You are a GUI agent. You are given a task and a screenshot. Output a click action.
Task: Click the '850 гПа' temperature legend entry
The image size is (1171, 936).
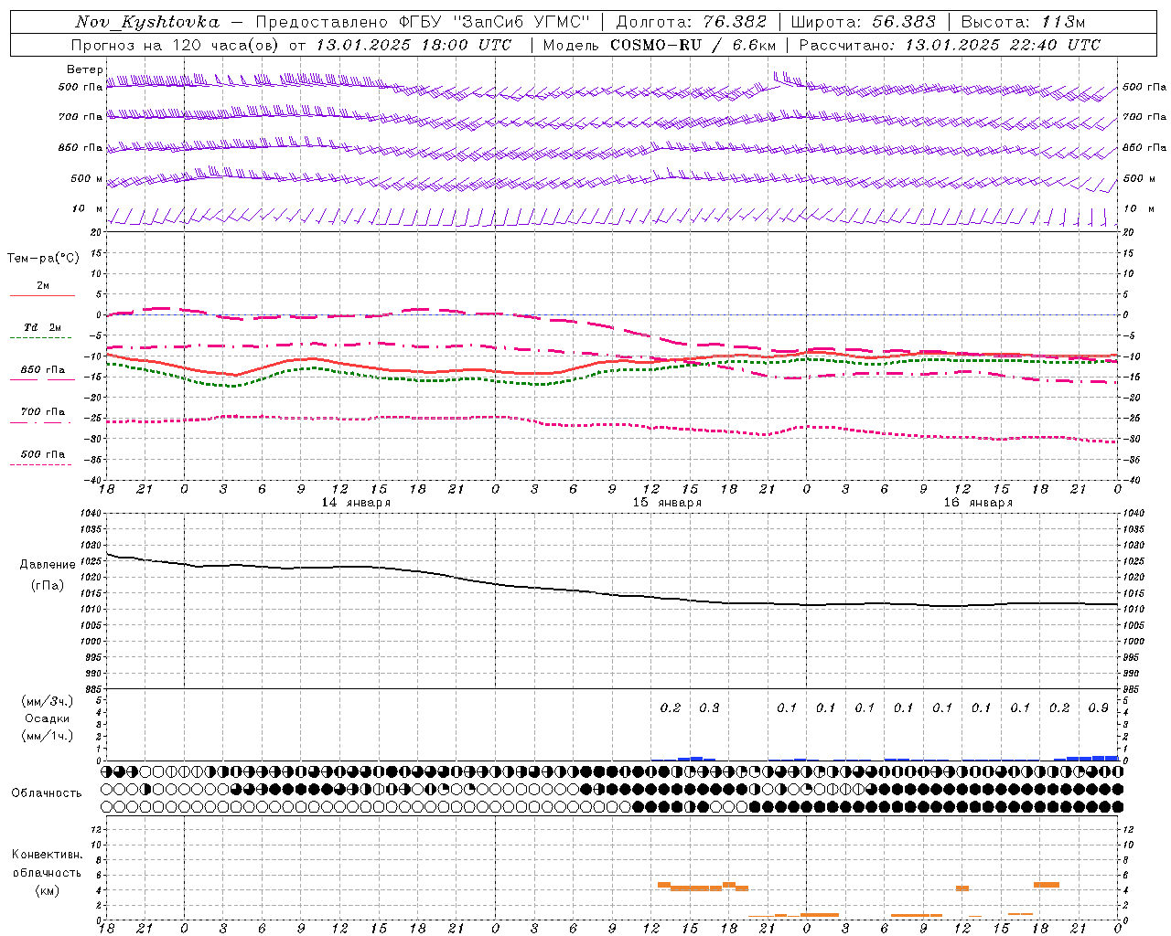(x=43, y=370)
